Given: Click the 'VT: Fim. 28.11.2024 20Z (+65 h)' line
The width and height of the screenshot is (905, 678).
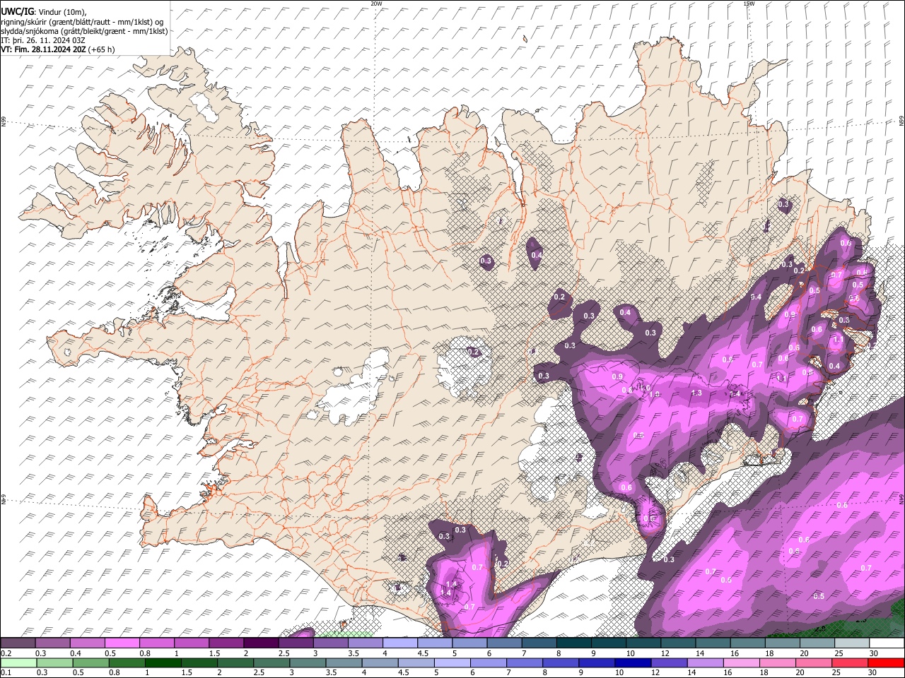Looking at the screenshot, I should (58, 49).
